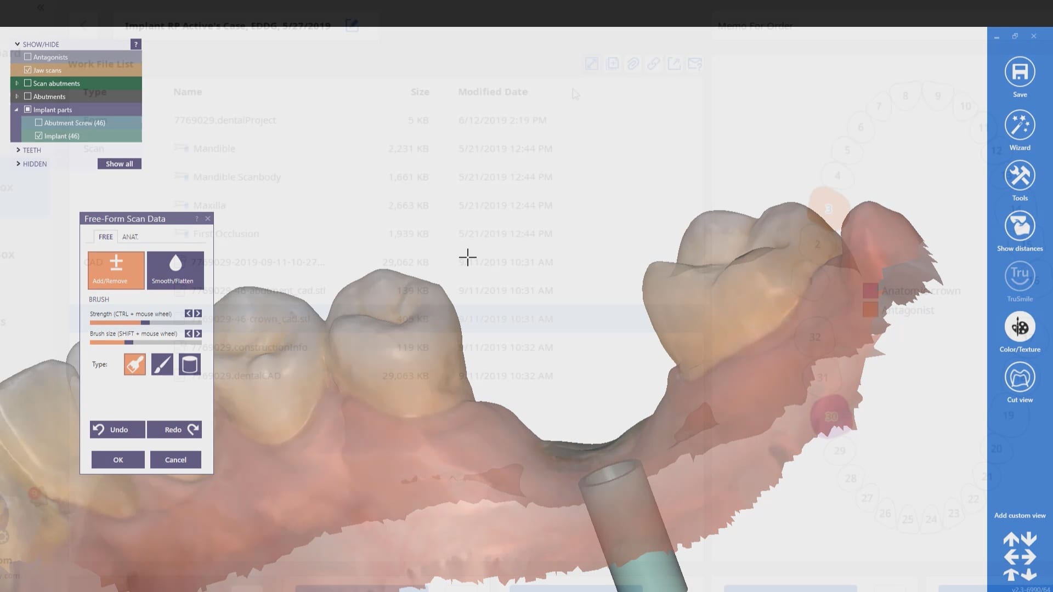The image size is (1053, 592).
Task: Click the brush Strength slider
Action: [145, 323]
